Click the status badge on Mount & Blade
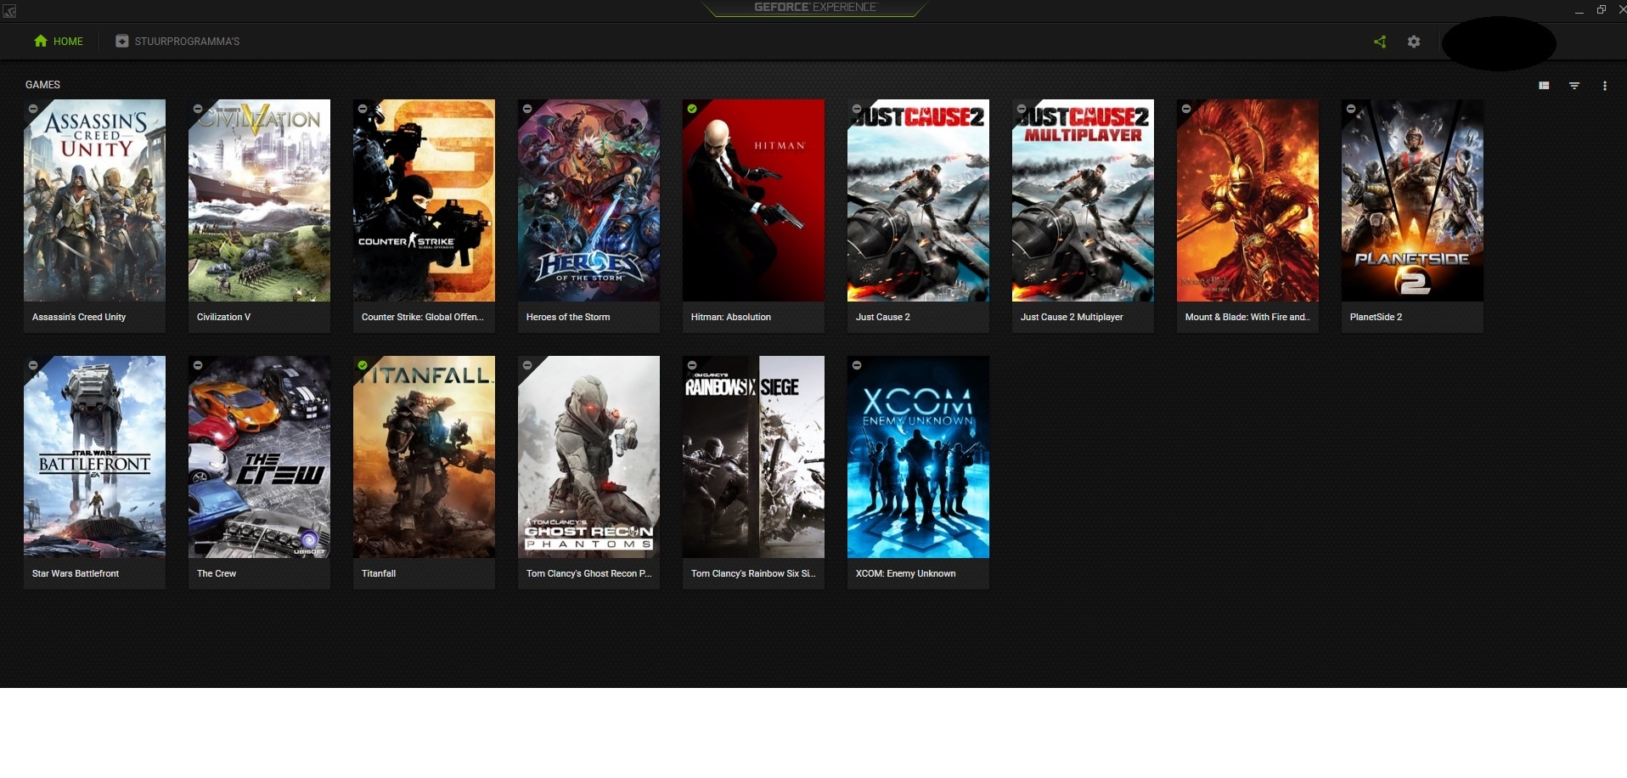Screen dimensions: 1627x778 click(x=1186, y=109)
